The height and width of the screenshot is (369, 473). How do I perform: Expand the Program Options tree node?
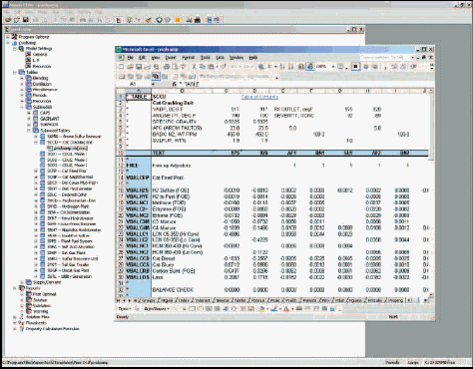click(x=8, y=37)
